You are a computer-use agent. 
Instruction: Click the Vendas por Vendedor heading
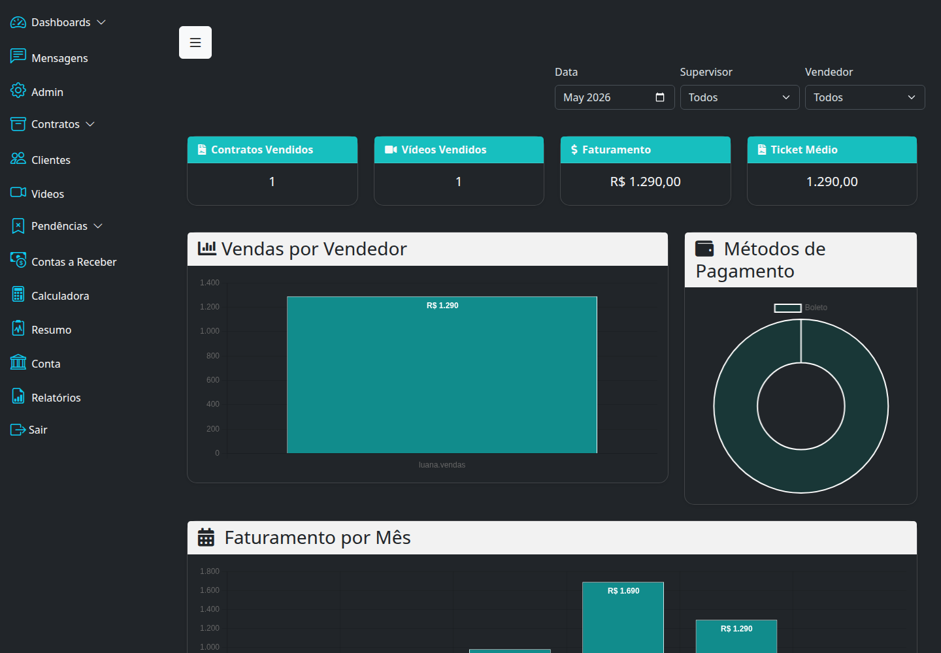click(314, 249)
